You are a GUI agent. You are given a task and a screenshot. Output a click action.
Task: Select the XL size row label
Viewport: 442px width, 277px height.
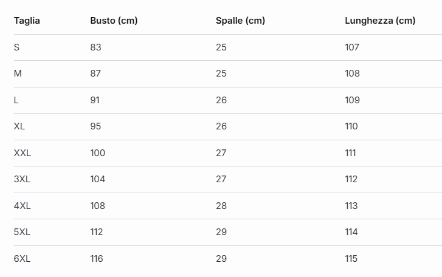19,126
